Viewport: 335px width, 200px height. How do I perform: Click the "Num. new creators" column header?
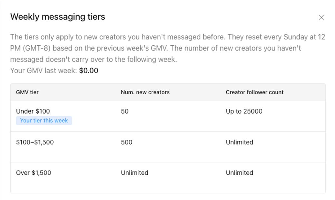145,92
